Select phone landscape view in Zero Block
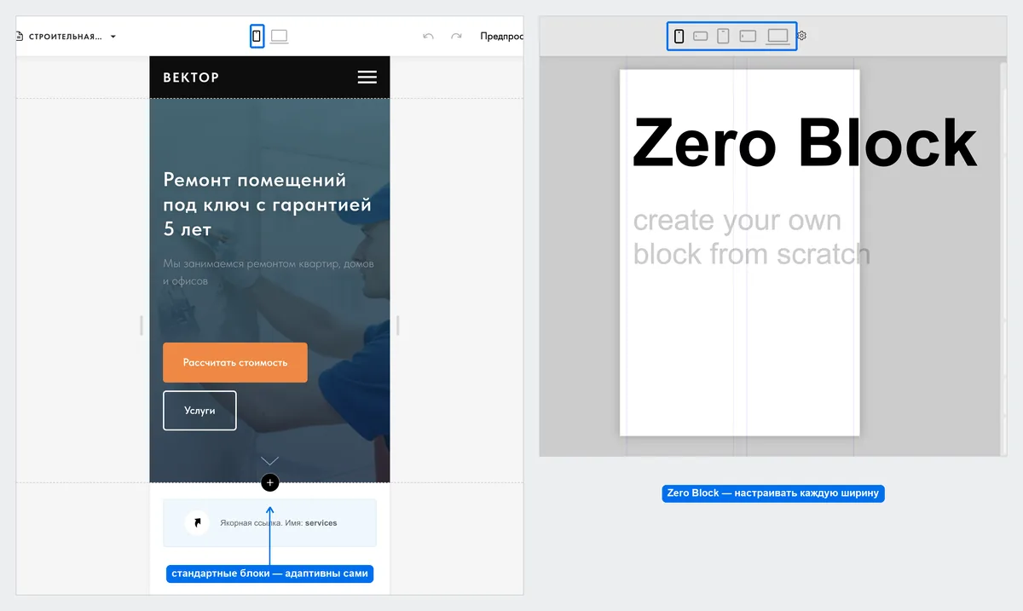The height and width of the screenshot is (611, 1023). pos(700,36)
